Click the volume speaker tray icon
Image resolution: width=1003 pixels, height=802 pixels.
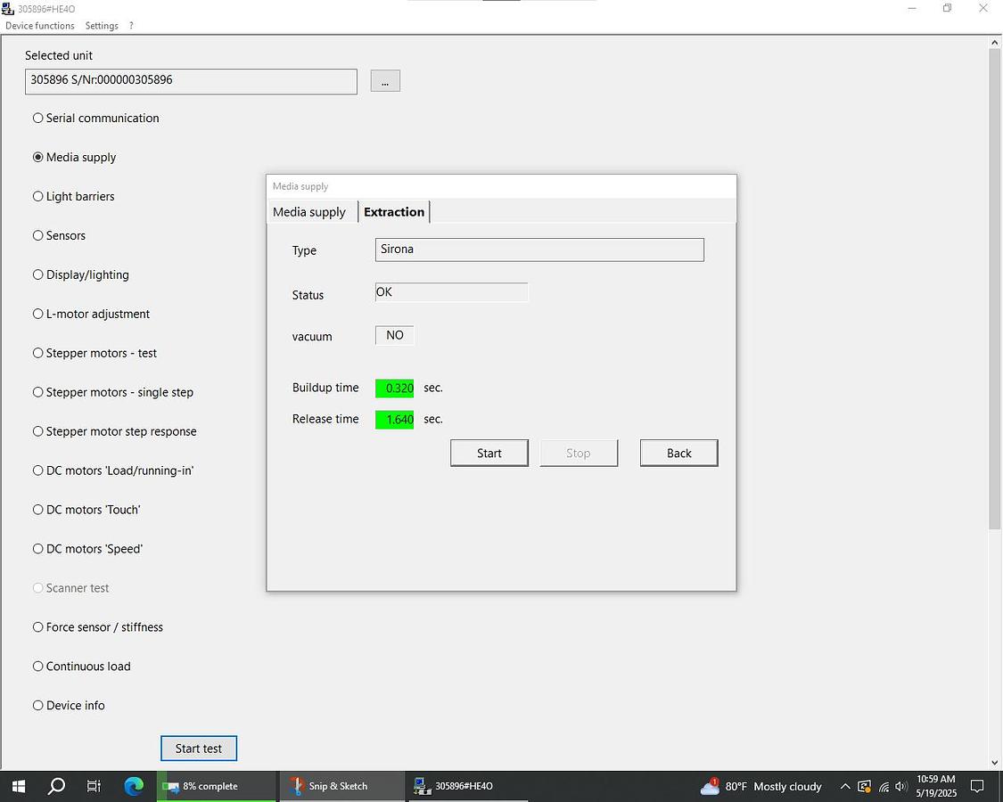(x=901, y=787)
